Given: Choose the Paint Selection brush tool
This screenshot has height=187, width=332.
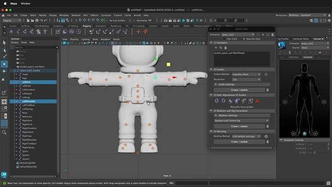Looking at the screenshot, I should pos(4,57).
